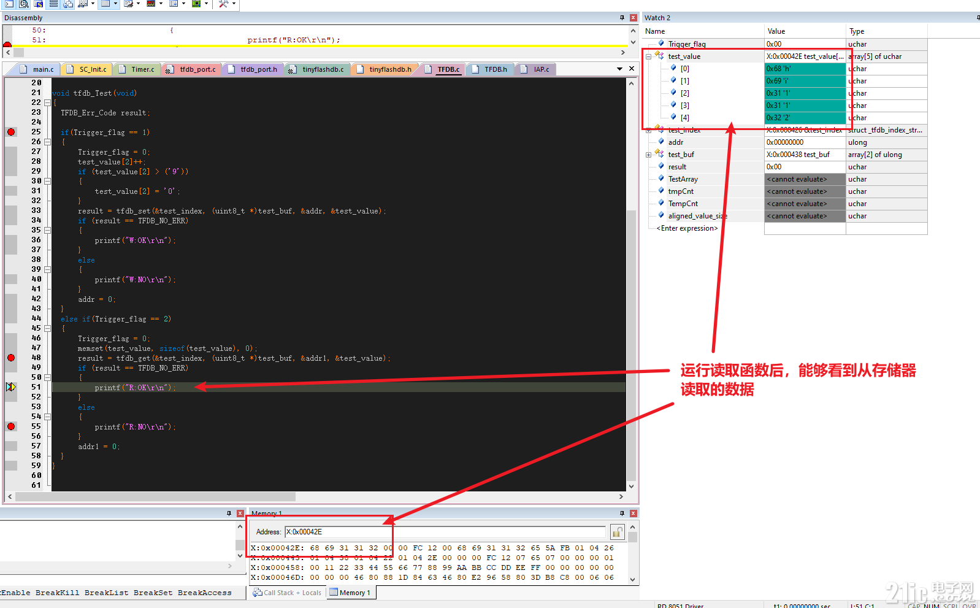This screenshot has width=980, height=608.
Task: Pin the Disassembly panel
Action: point(622,18)
